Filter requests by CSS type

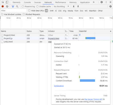60,11
